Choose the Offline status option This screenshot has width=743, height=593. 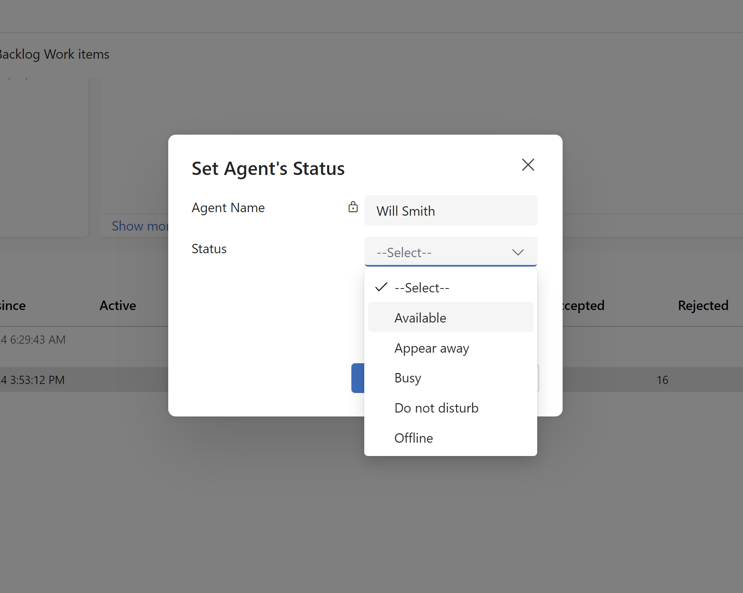[x=450, y=438]
